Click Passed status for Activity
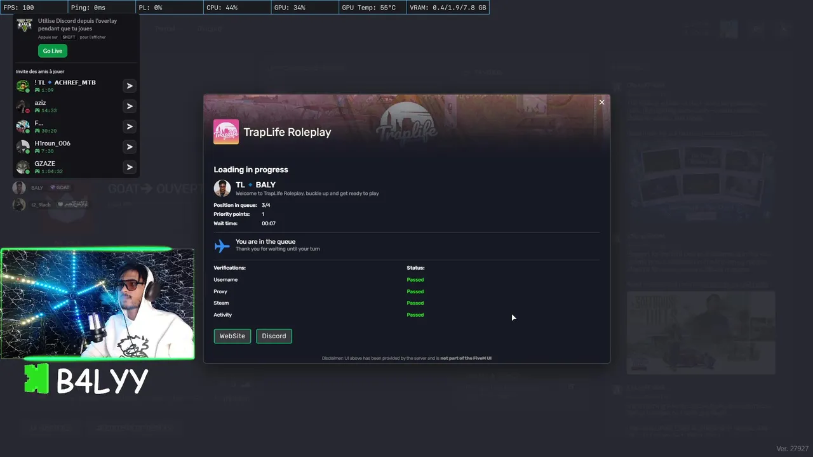This screenshot has width=813, height=457. [x=415, y=315]
